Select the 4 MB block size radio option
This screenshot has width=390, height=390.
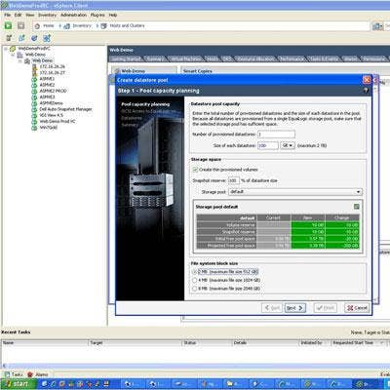(195, 280)
